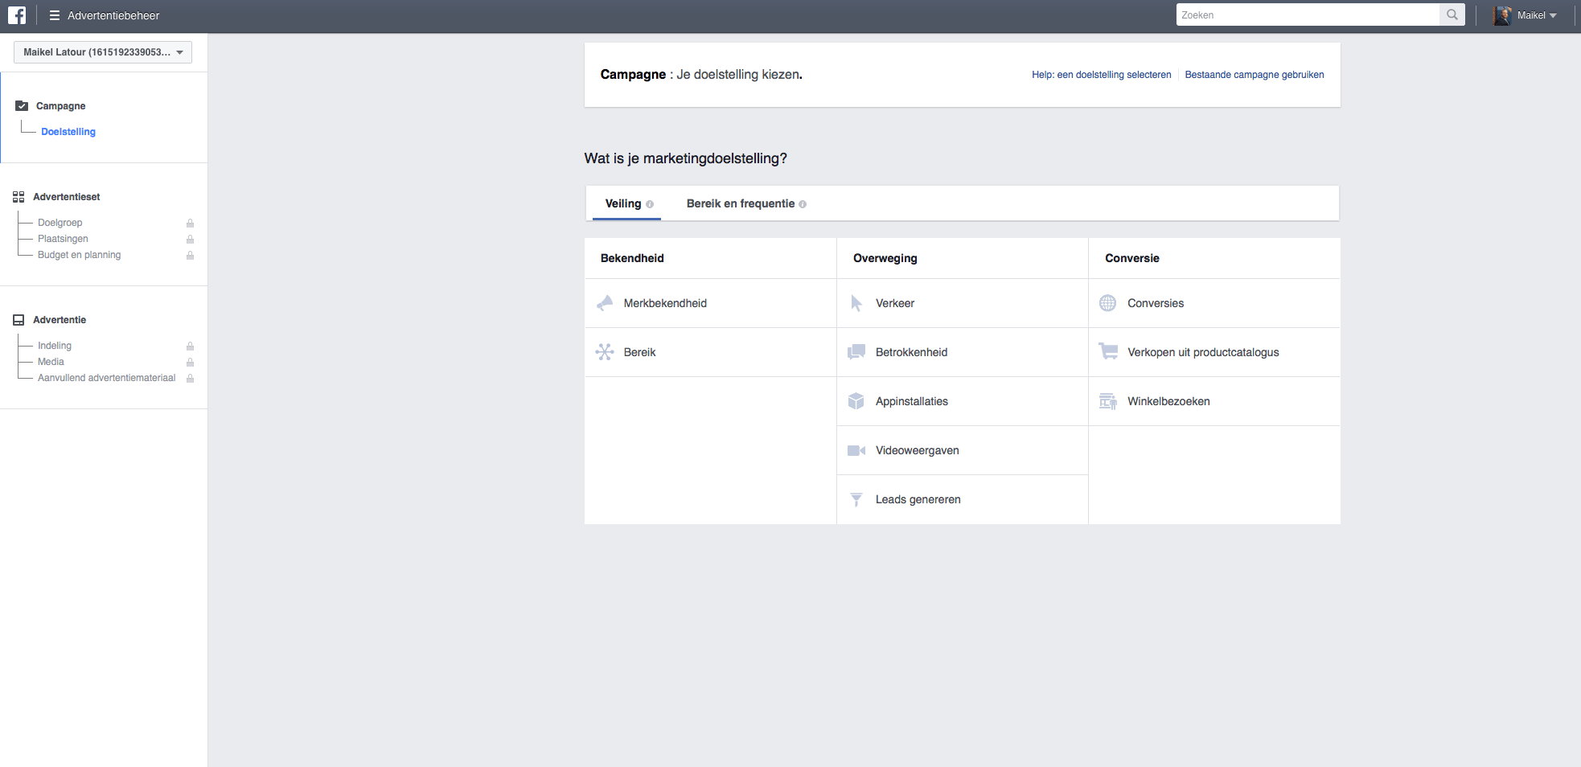This screenshot has width=1581, height=767.
Task: Click the productcatalogus shopping cart icon
Action: [1108, 351]
